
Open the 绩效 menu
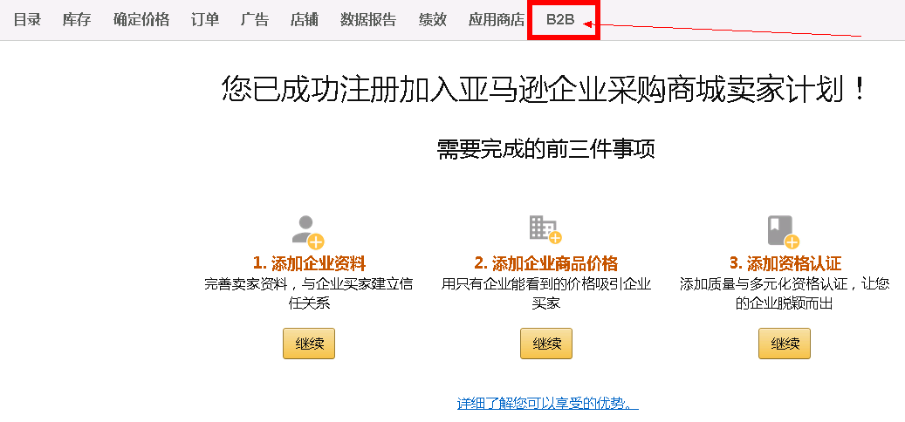click(x=432, y=19)
